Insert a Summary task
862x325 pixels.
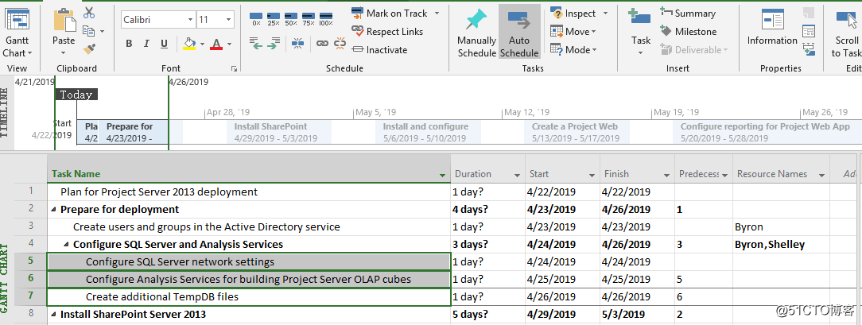click(688, 14)
